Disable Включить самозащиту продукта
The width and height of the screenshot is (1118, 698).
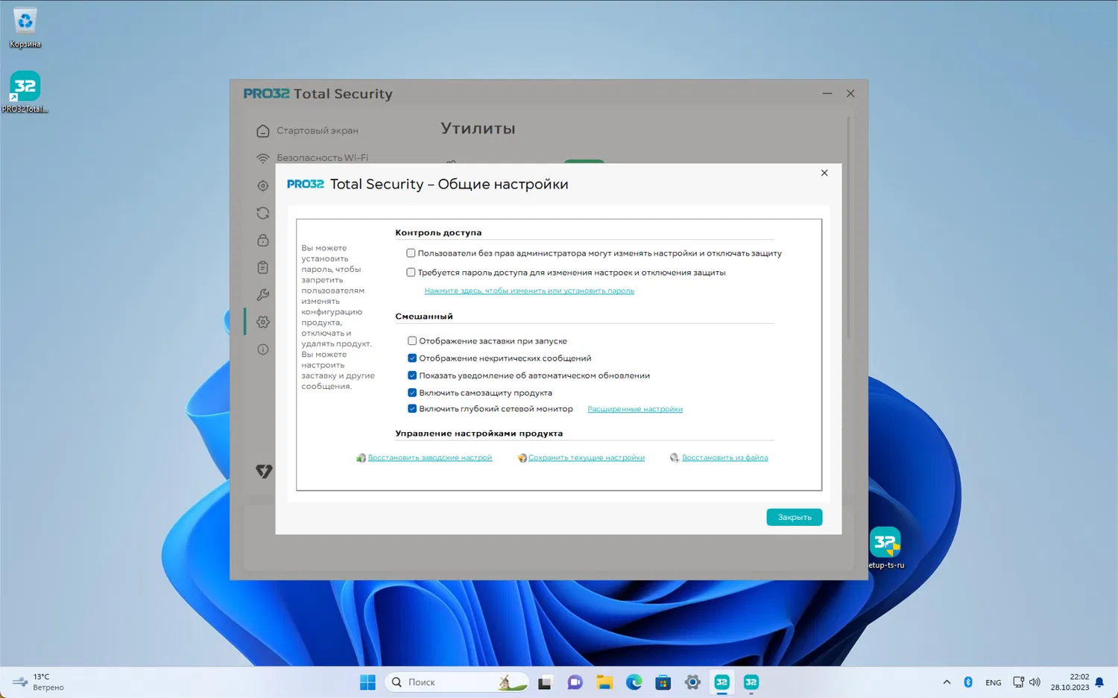[x=412, y=393]
